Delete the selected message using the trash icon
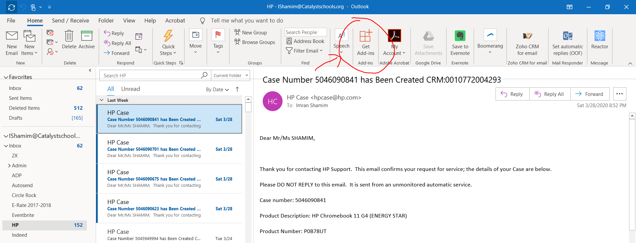This screenshot has width=636, height=243. coord(69,40)
